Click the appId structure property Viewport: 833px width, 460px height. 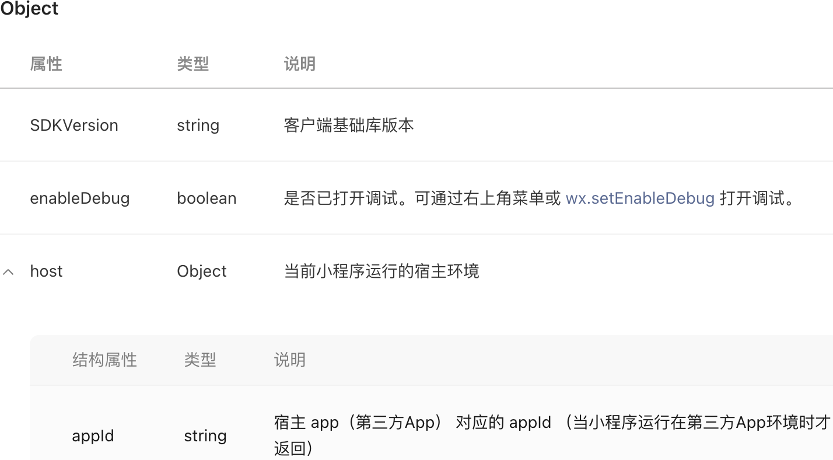(x=93, y=435)
